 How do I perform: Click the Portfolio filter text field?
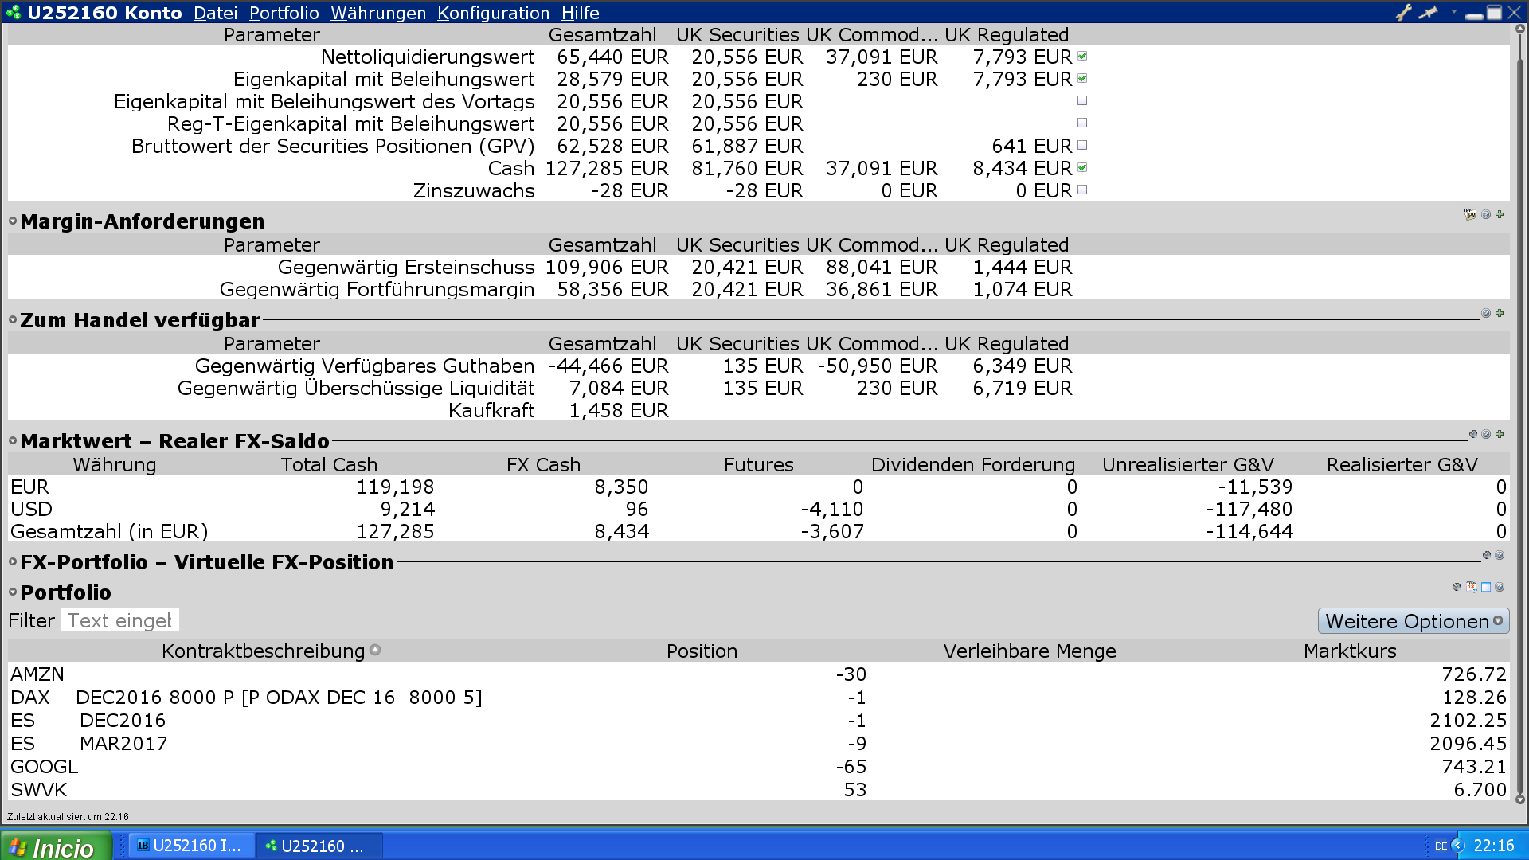119,620
